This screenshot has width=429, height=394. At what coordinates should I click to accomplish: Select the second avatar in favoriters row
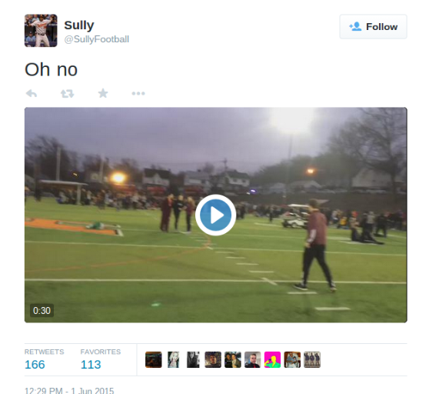coord(173,359)
